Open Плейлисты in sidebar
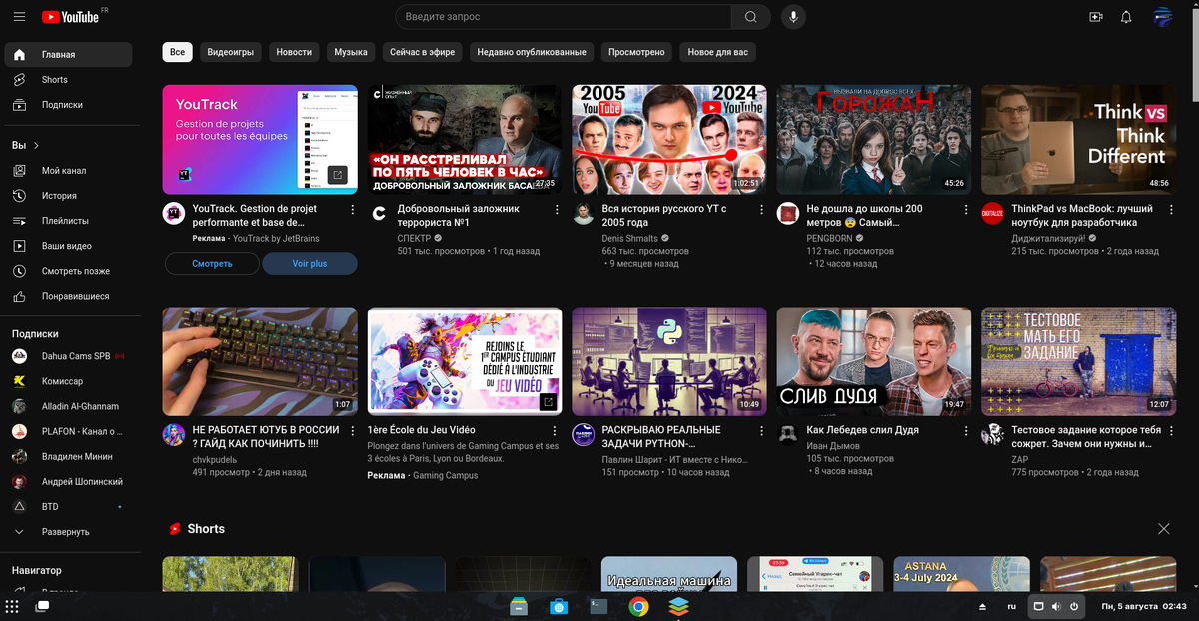The image size is (1199, 621). pos(68,221)
